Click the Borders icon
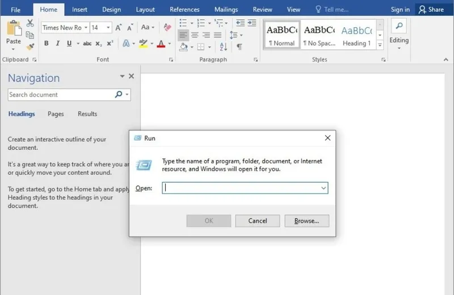The image size is (454, 295). click(201, 47)
